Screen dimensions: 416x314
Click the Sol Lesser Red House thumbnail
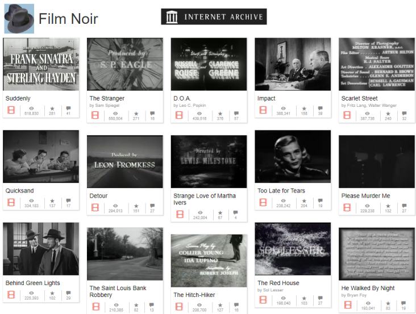pos(293,249)
